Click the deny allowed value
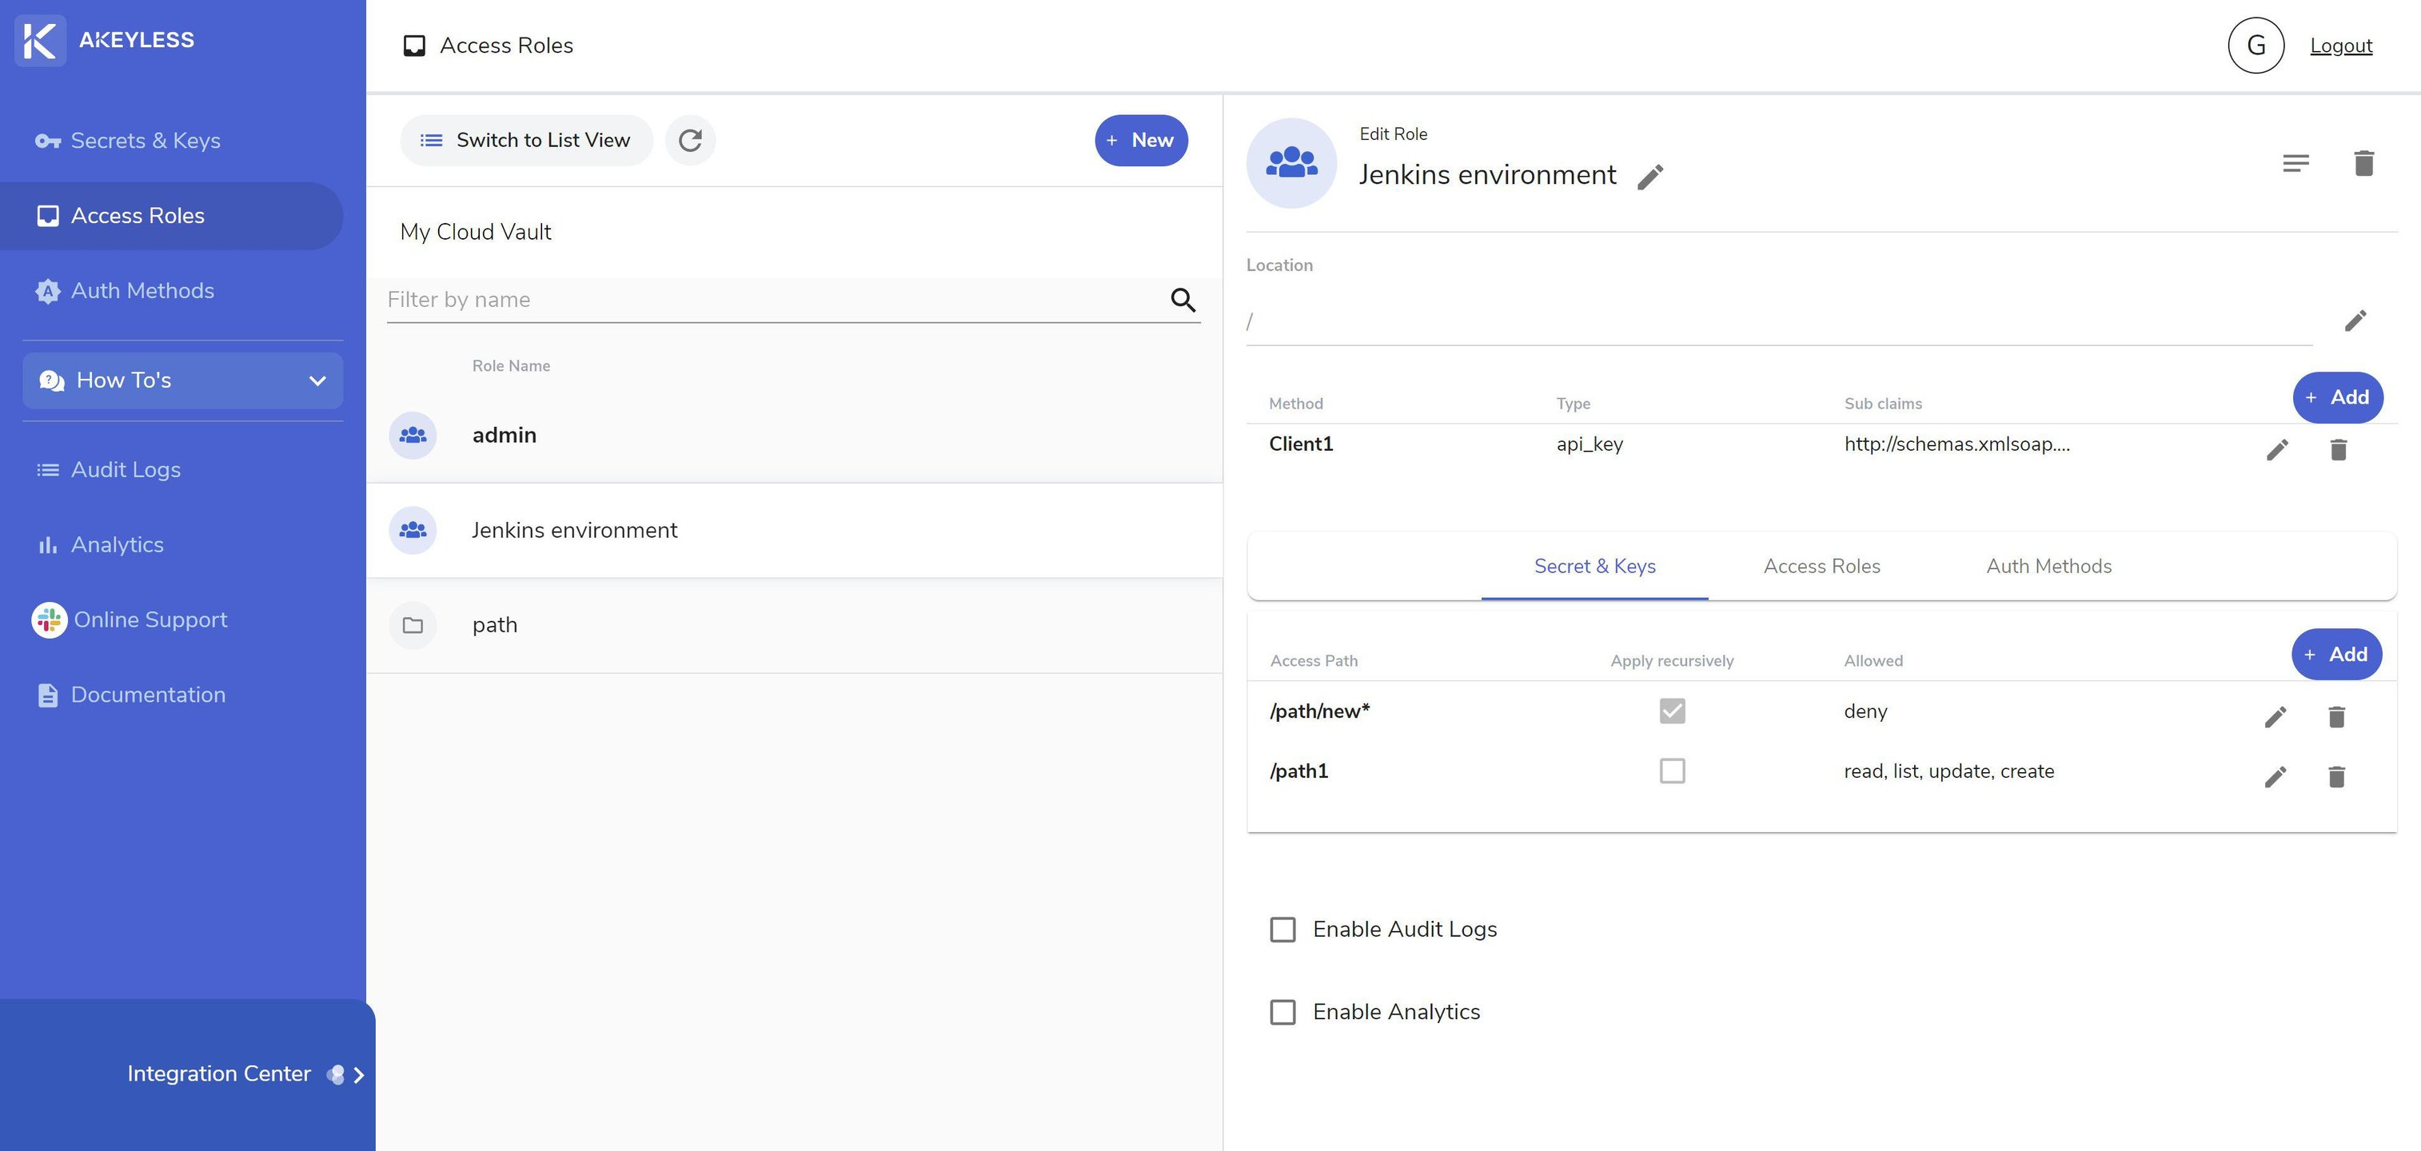Viewport: 2421px width, 1151px height. click(1865, 712)
